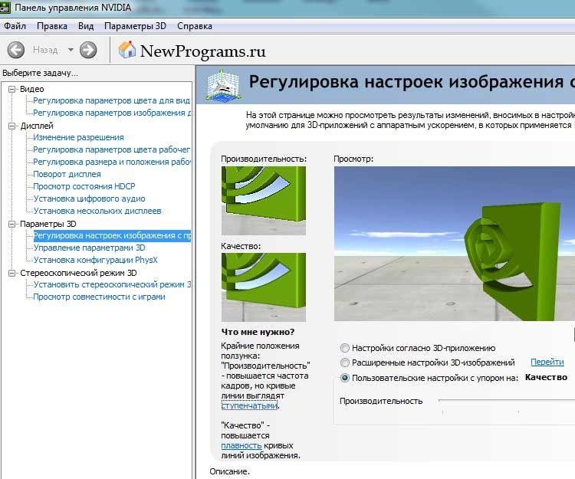Collapse the Дисплей tree node
The width and height of the screenshot is (575, 479).
(12, 126)
